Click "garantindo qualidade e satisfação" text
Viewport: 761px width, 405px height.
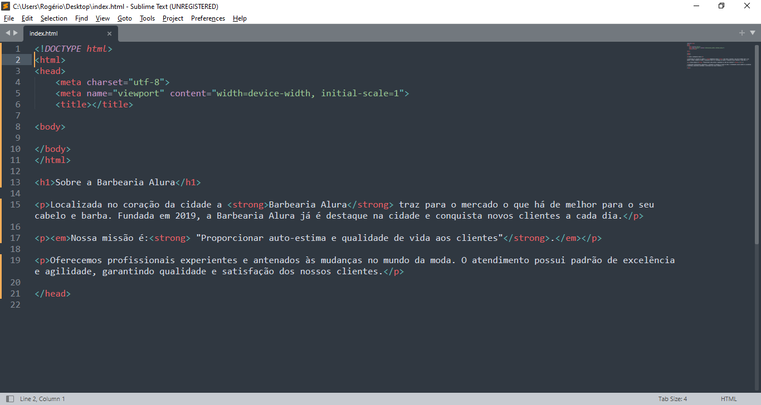pos(188,271)
